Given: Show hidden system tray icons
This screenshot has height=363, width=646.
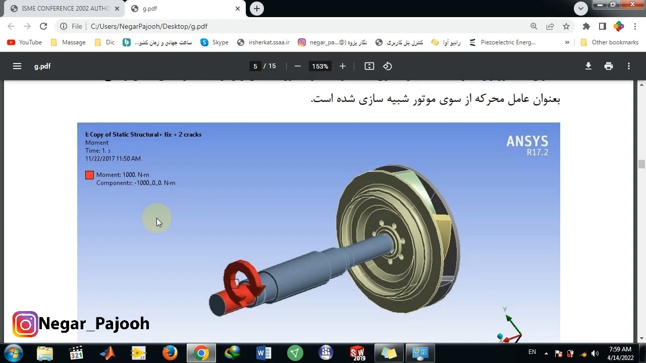Looking at the screenshot, I should (546, 353).
